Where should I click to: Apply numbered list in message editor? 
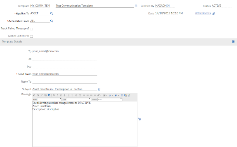(x=69, y=95)
